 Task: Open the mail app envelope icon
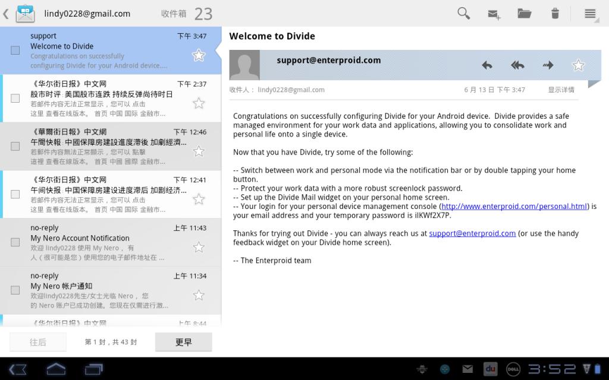pyautogui.click(x=25, y=14)
